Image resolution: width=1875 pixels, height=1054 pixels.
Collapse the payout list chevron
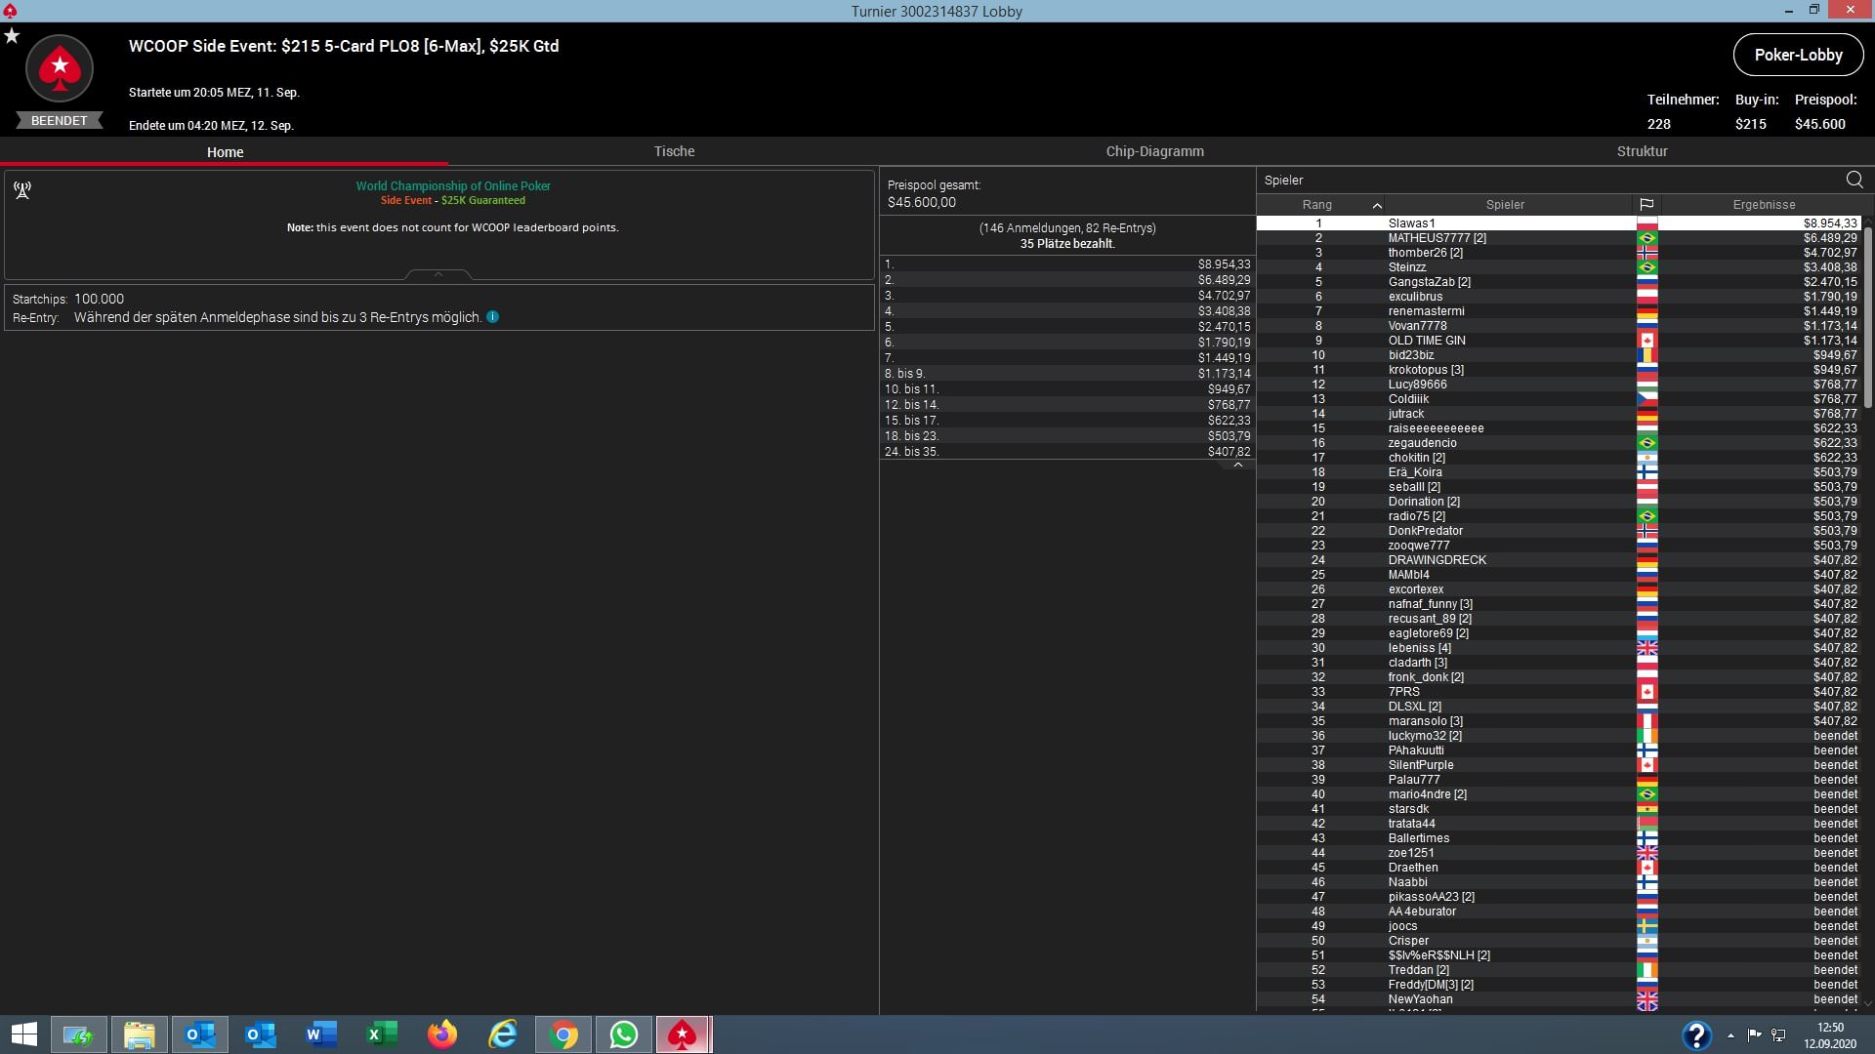(1237, 465)
